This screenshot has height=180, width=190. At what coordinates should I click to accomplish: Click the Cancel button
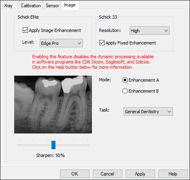tap(107, 174)
